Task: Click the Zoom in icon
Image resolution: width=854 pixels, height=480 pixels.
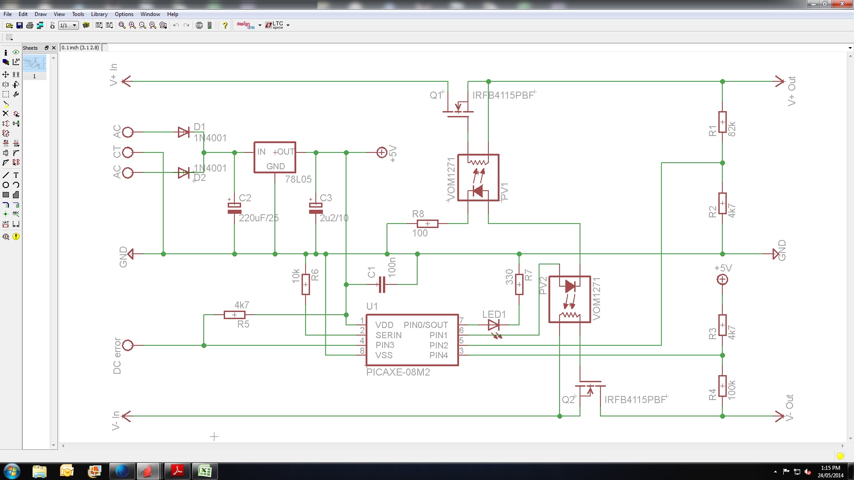Action: pyautogui.click(x=132, y=25)
